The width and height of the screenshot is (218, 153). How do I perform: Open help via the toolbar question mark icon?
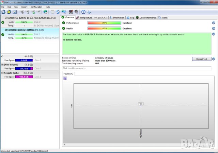click(x=83, y=12)
